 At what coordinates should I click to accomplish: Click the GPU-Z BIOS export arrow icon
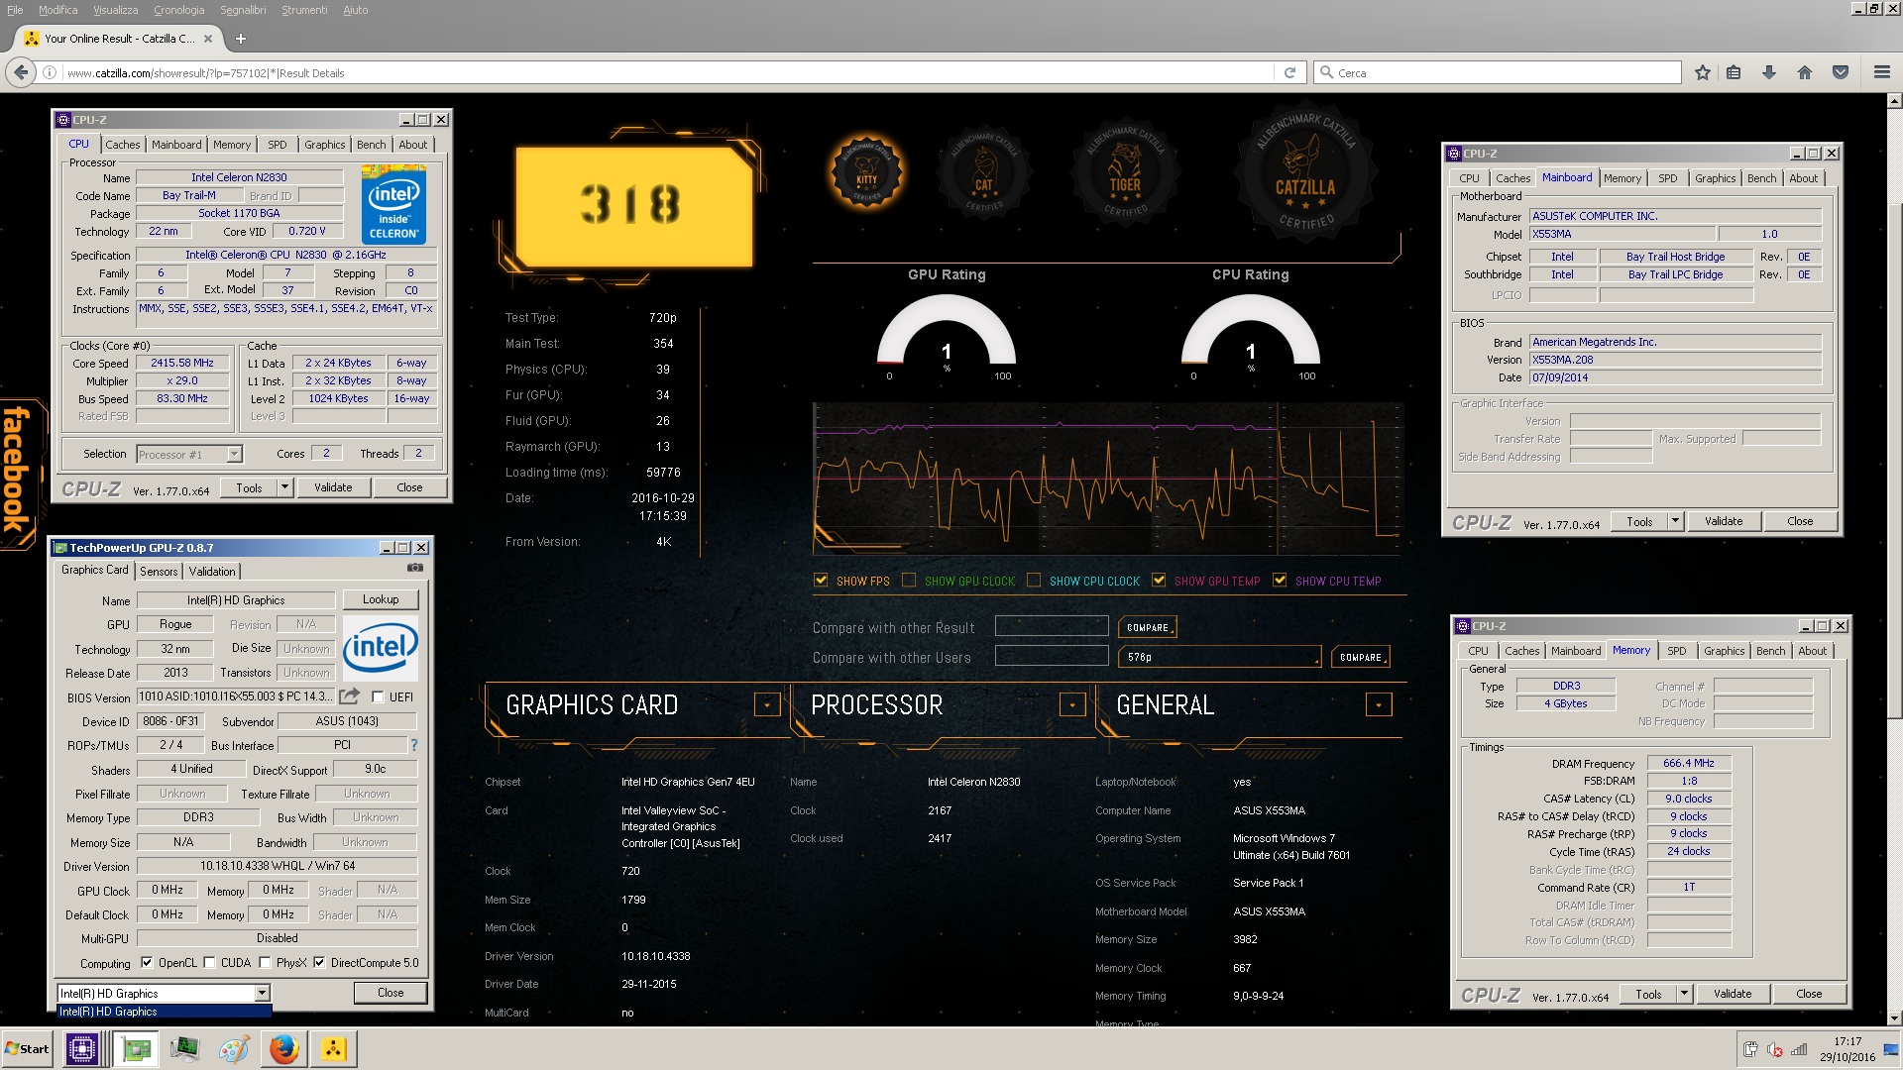pyautogui.click(x=349, y=696)
